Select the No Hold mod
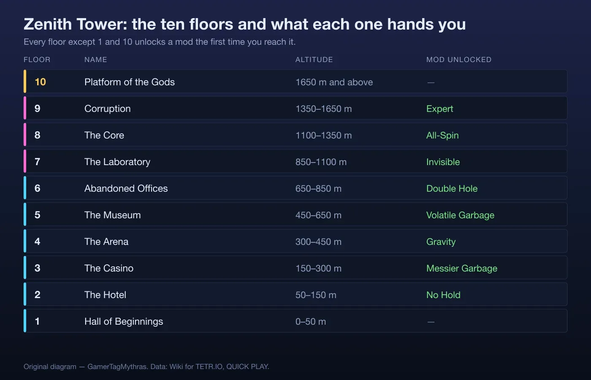The width and height of the screenshot is (591, 380). (443, 295)
